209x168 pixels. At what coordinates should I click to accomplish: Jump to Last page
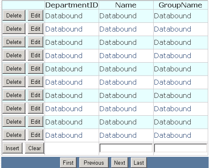pos(139,163)
